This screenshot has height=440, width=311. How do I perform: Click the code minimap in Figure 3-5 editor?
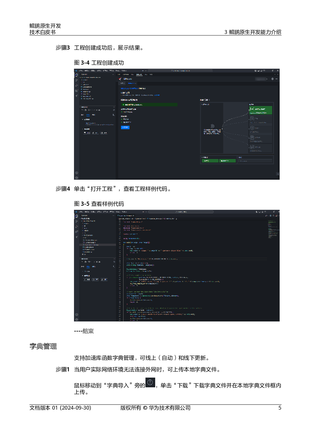[x=273, y=229]
